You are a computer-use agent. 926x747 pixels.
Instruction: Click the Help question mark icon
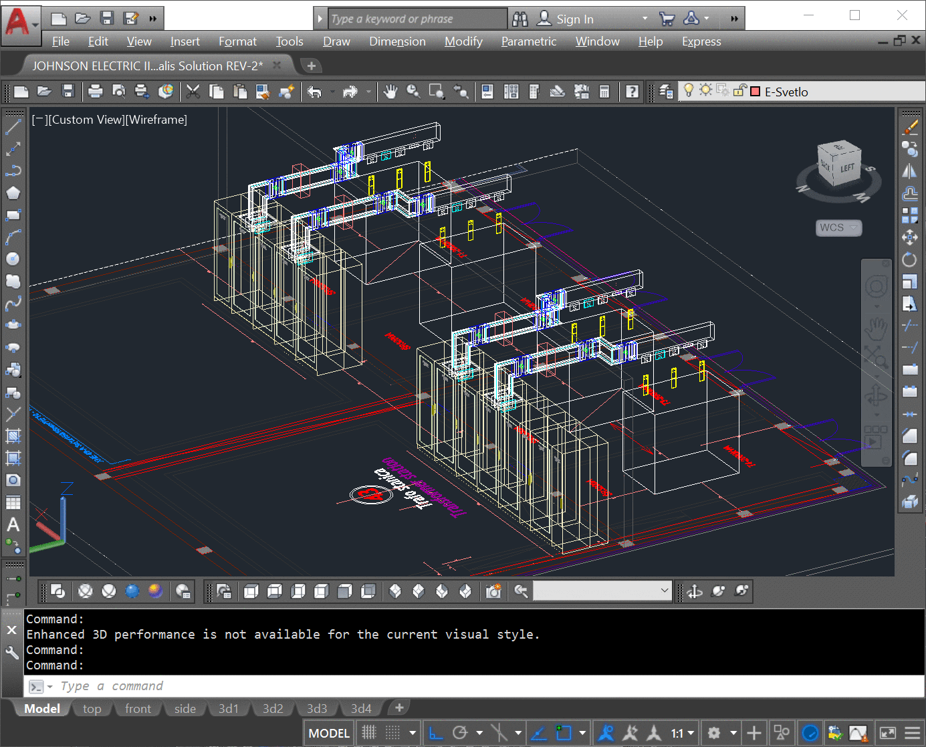pos(632,92)
